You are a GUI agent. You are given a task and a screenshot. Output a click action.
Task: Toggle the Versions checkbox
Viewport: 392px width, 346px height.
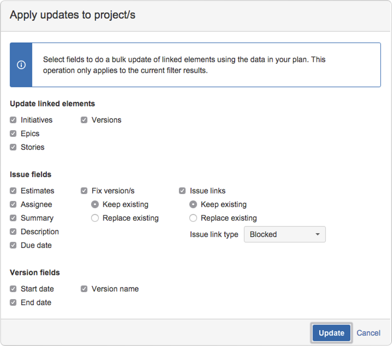point(84,120)
